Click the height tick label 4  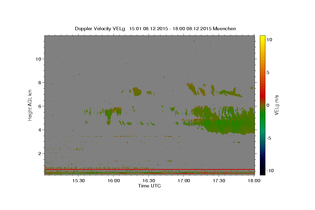click(x=40, y=130)
